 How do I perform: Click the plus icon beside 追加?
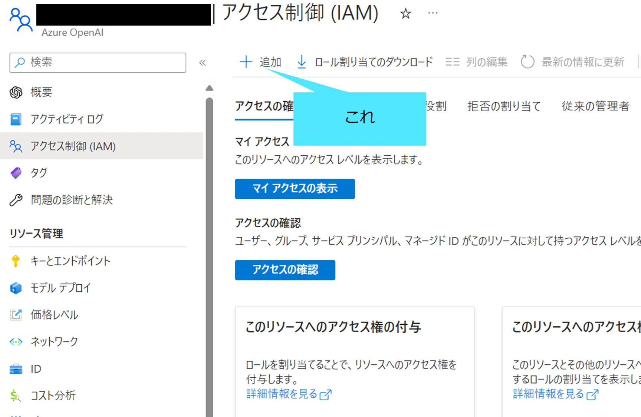pos(246,62)
